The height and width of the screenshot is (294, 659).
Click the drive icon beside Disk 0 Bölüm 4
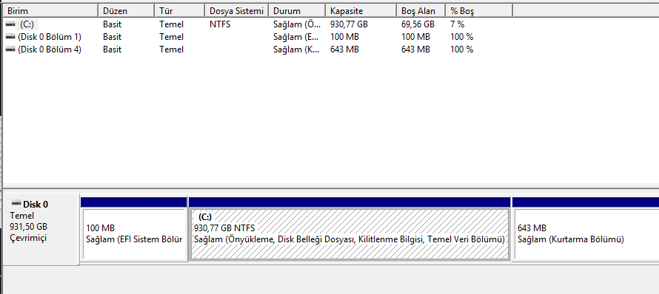tap(11, 49)
